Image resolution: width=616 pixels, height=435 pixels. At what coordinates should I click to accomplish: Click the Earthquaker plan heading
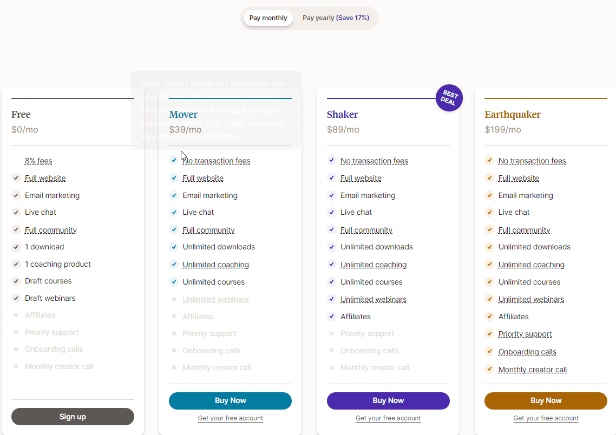[512, 115]
